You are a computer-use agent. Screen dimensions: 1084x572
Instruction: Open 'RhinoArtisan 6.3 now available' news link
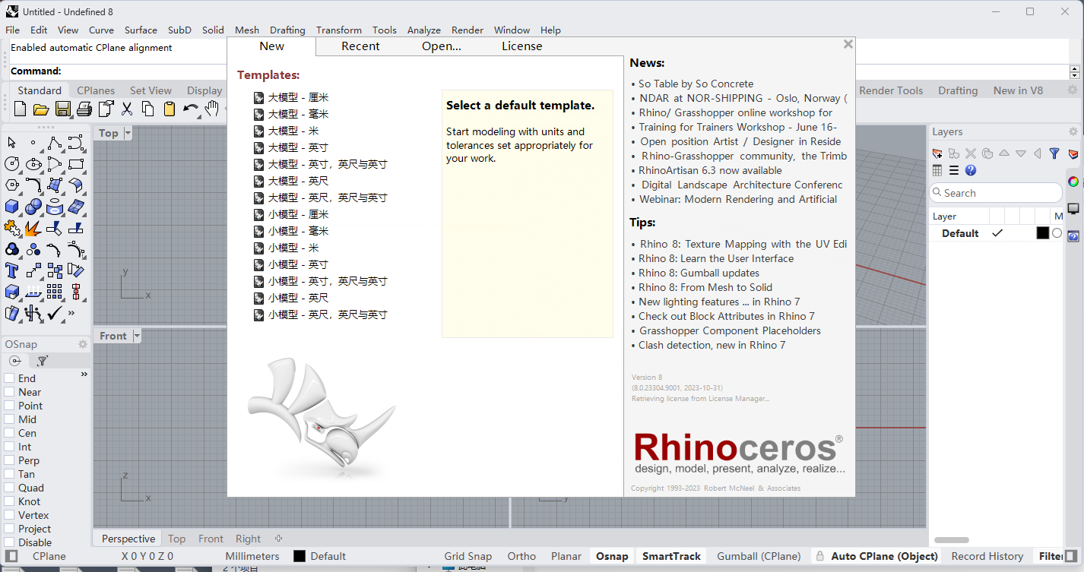pyautogui.click(x=710, y=170)
